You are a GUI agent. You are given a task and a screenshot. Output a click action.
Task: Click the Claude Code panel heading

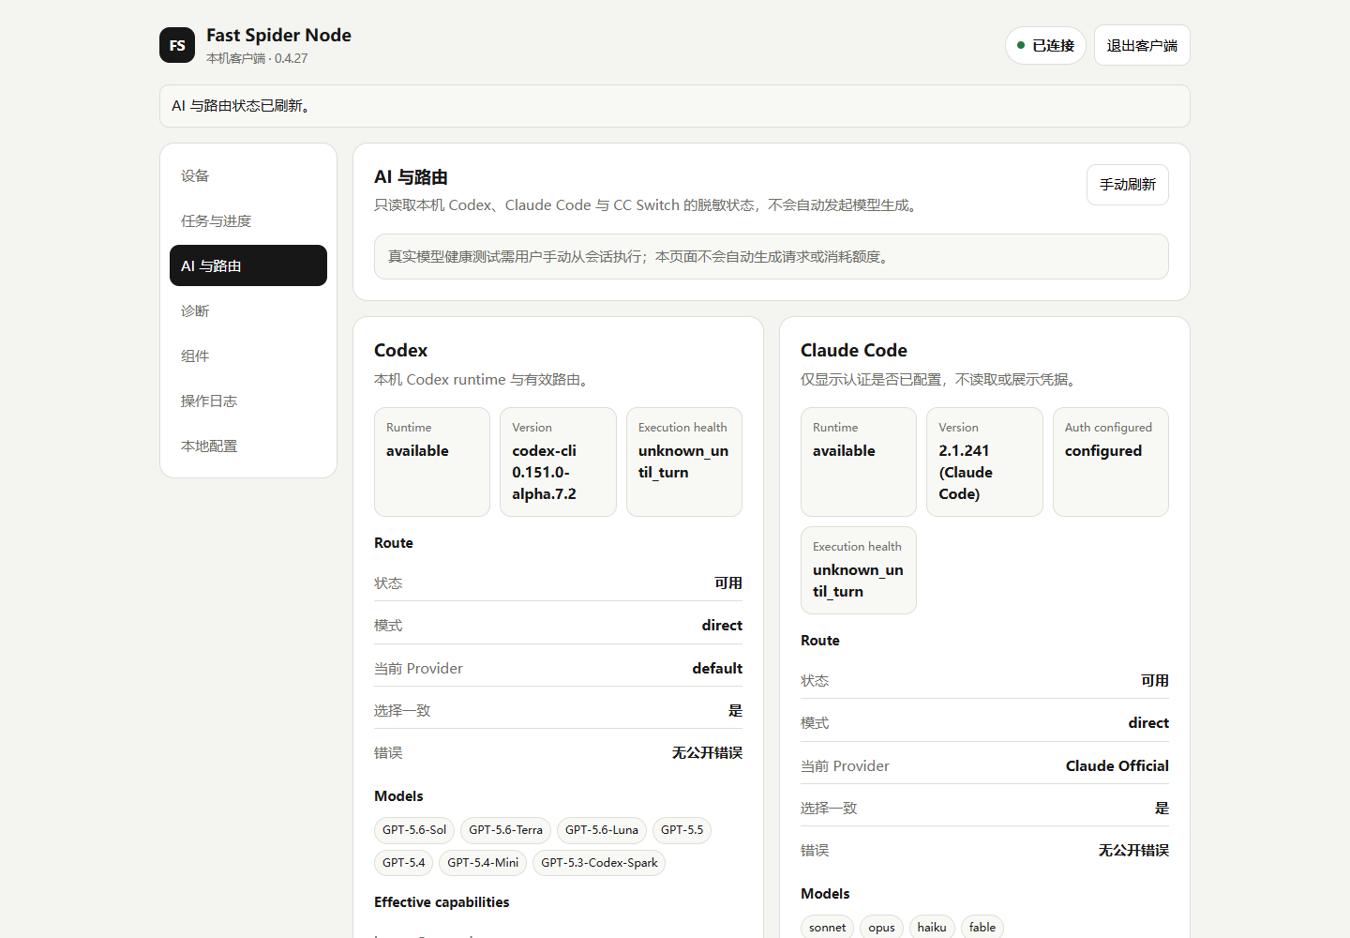[x=854, y=350]
